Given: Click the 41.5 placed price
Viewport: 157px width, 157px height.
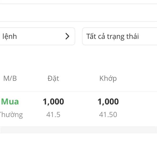Looking at the screenshot, I should click(x=53, y=115).
